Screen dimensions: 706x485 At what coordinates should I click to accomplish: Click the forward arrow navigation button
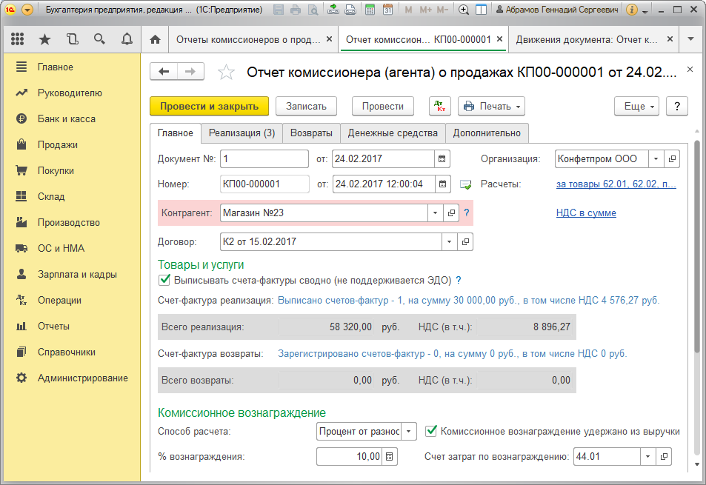coord(190,71)
